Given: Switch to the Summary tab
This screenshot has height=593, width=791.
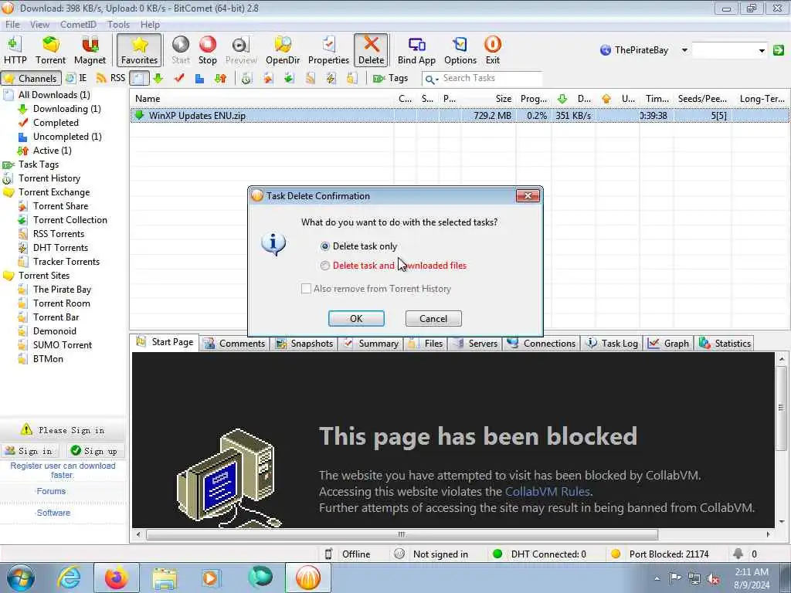Looking at the screenshot, I should click(x=371, y=344).
